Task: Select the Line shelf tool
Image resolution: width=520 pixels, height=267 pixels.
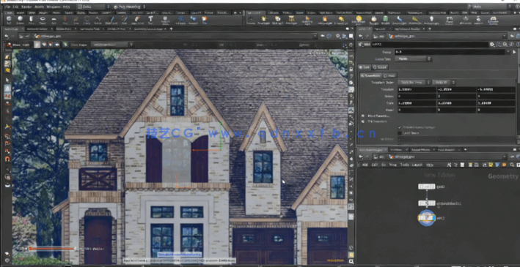Action: point(76,20)
